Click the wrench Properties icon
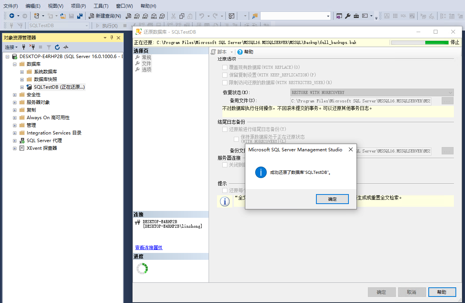Viewport: 465px width, 303px height. coord(348,16)
